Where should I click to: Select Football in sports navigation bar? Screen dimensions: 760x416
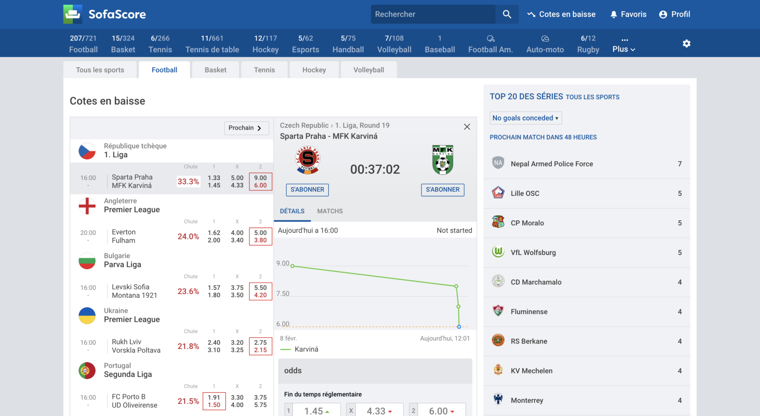[x=83, y=44]
